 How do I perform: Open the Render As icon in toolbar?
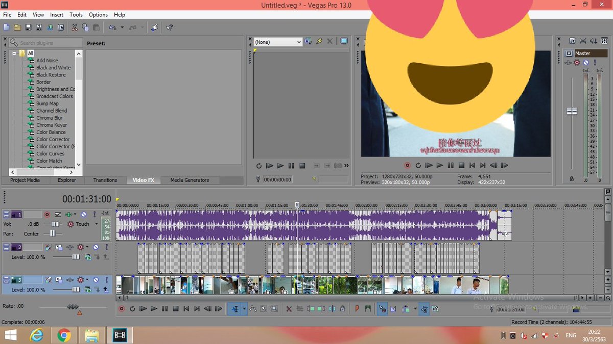coord(50,28)
